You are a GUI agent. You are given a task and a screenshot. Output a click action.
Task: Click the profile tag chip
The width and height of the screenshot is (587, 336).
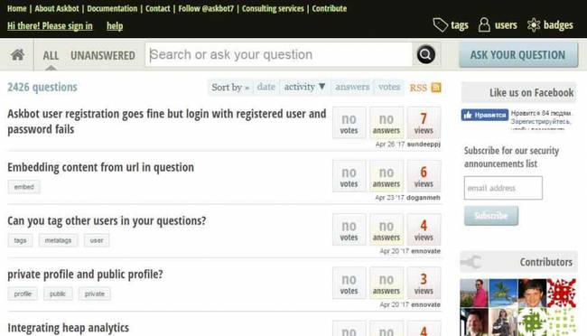[x=23, y=294]
